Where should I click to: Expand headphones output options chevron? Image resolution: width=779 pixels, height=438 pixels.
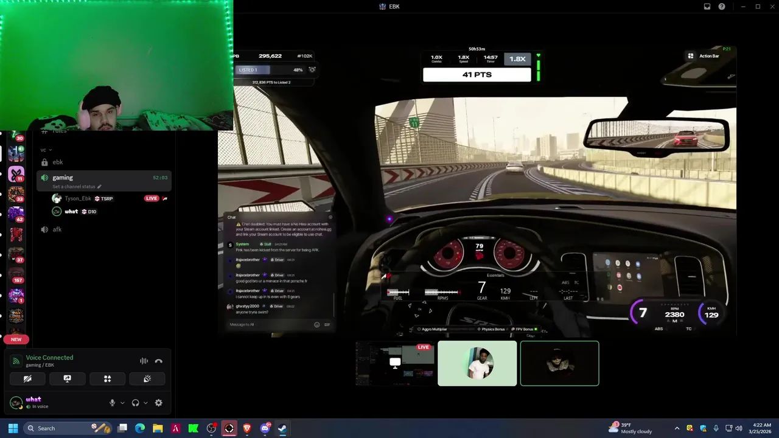(145, 403)
